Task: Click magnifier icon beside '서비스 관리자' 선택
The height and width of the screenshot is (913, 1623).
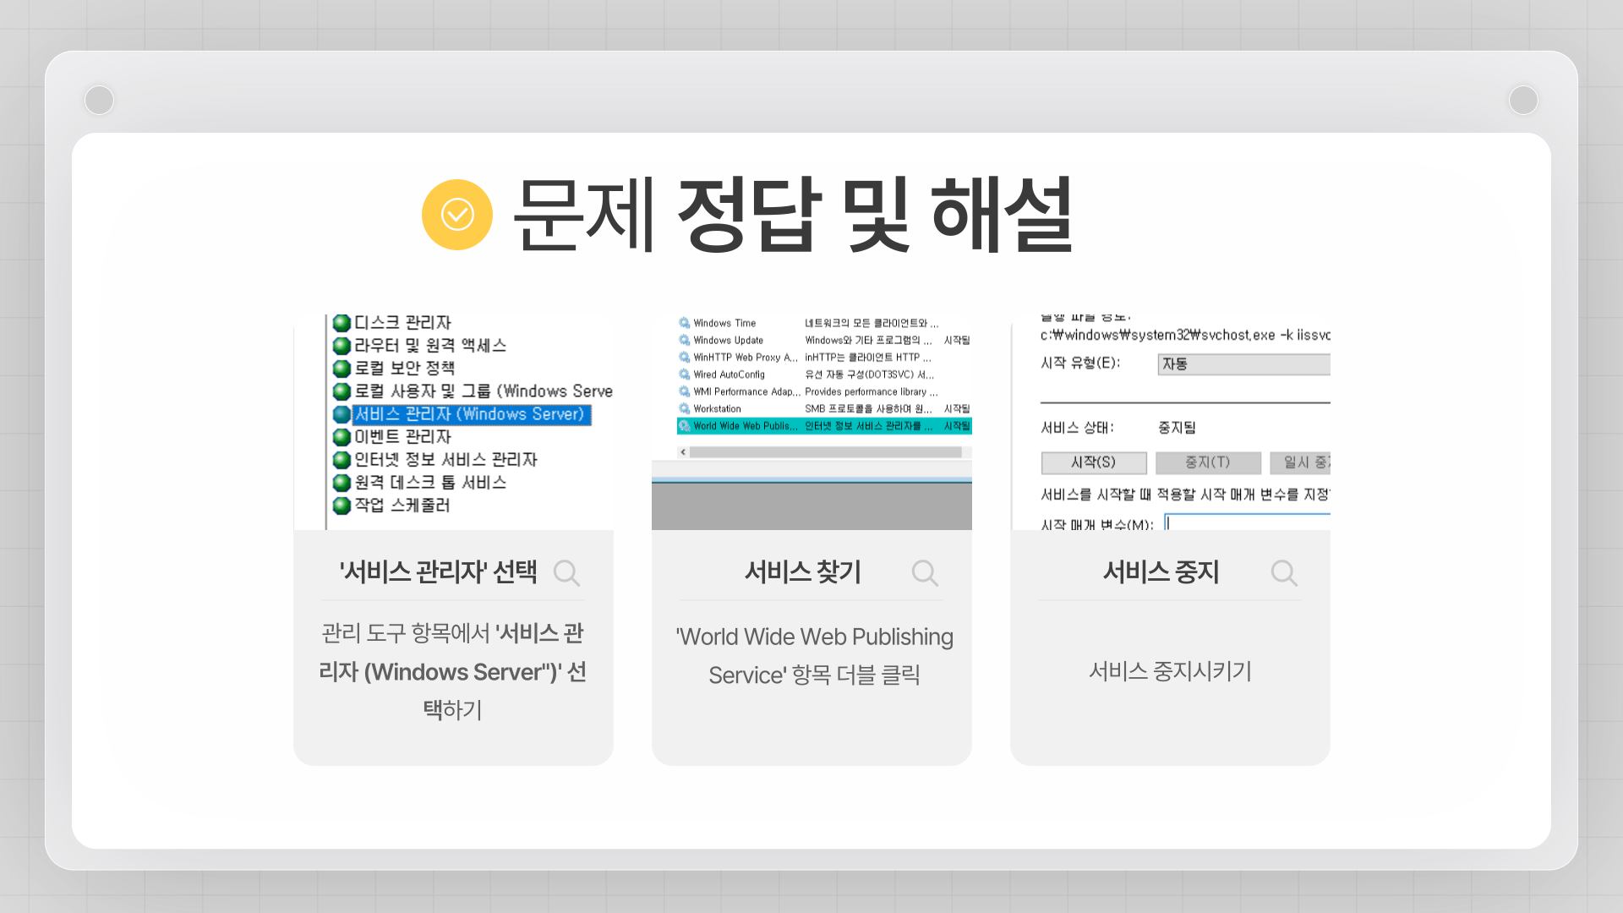Action: [566, 573]
